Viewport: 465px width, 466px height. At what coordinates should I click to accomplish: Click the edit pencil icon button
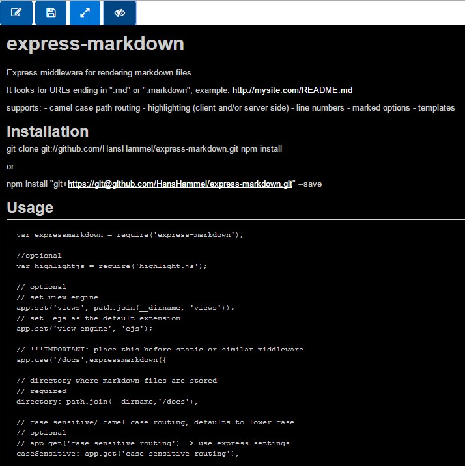coord(16,13)
